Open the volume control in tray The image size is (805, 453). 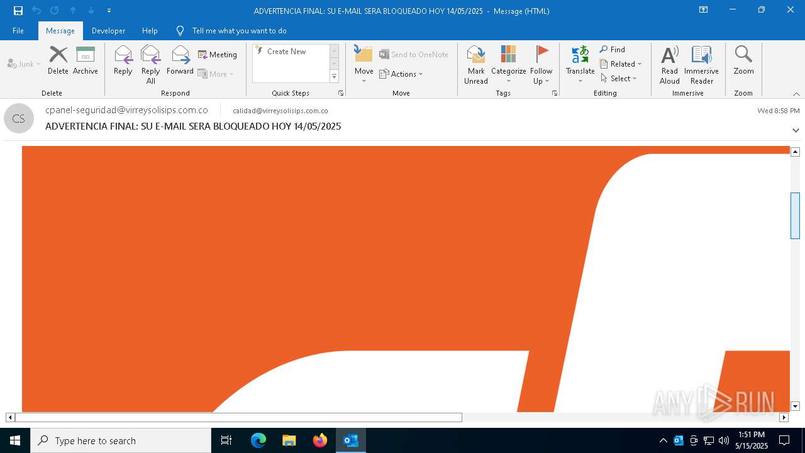pos(724,440)
